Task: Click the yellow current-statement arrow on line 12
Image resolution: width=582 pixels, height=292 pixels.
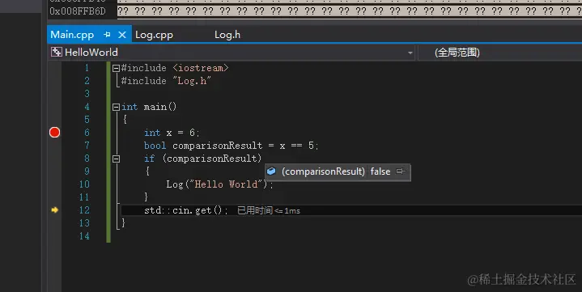Action: [54, 210]
